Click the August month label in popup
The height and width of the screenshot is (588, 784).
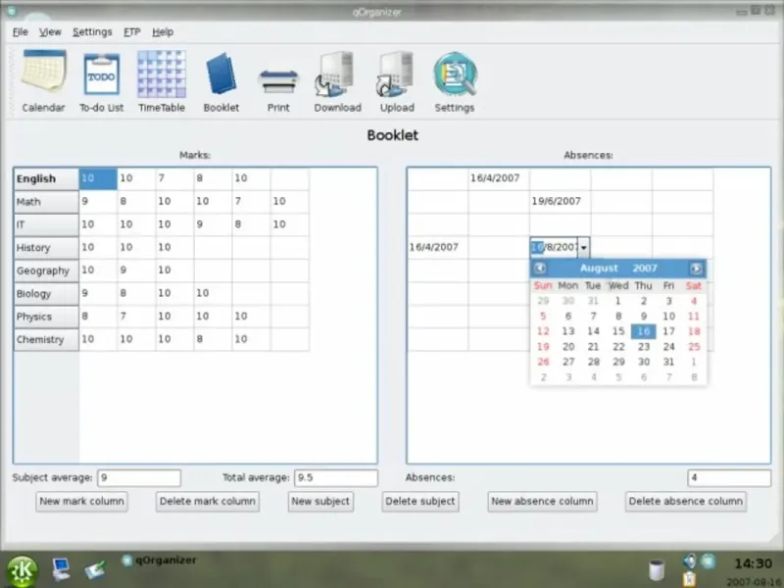(599, 269)
